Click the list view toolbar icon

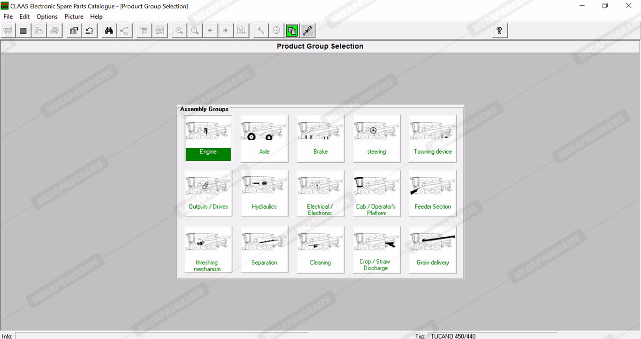[23, 31]
